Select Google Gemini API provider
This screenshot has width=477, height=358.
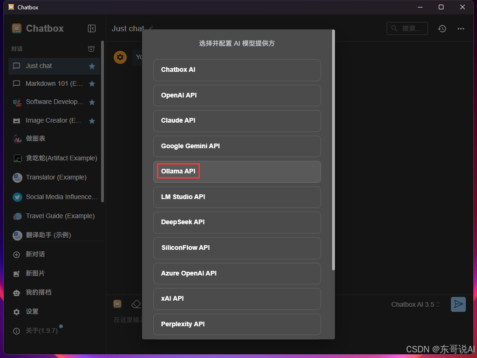[x=237, y=146]
